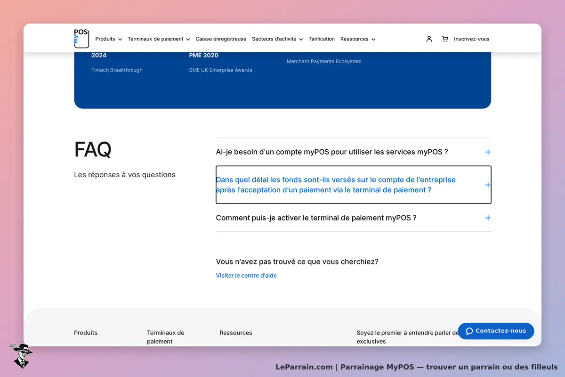Click Vous n'avez pas trouvé text

click(297, 262)
